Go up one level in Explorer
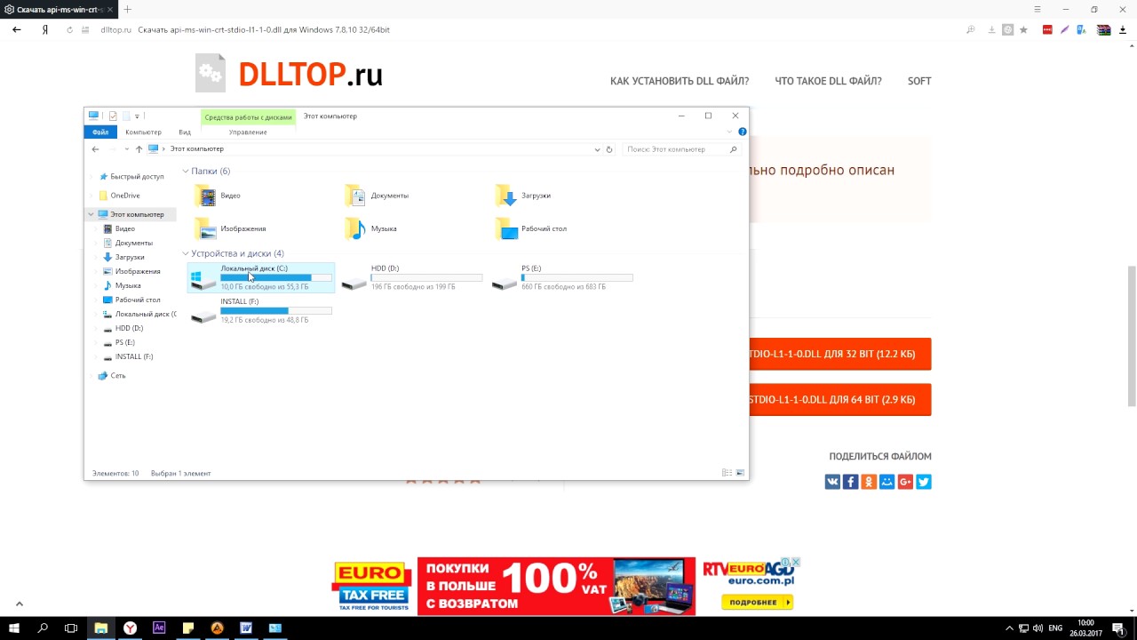Viewport: 1137px width, 640px height. point(139,149)
